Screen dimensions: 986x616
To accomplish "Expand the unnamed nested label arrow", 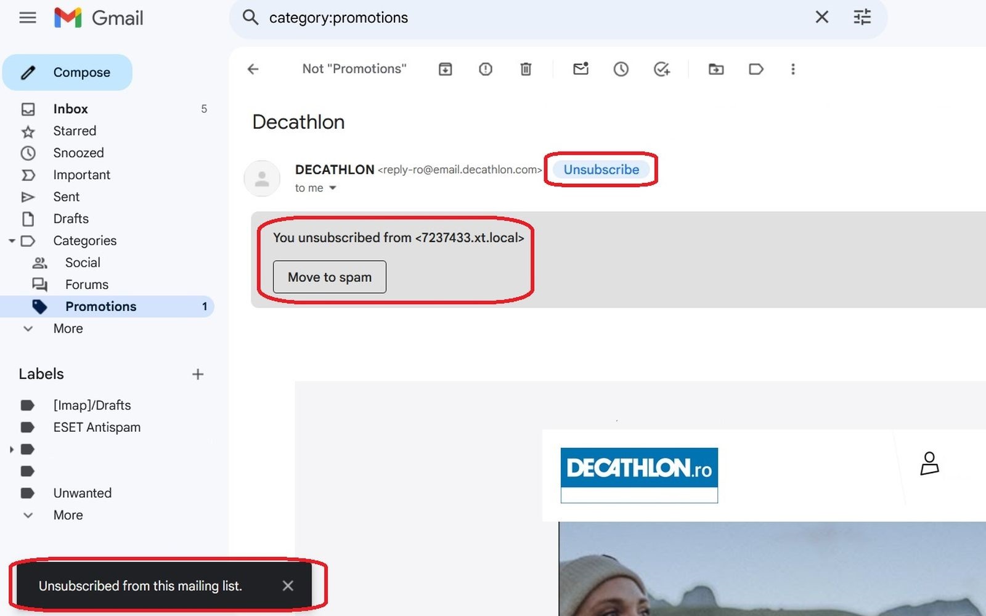I will coord(12,450).
